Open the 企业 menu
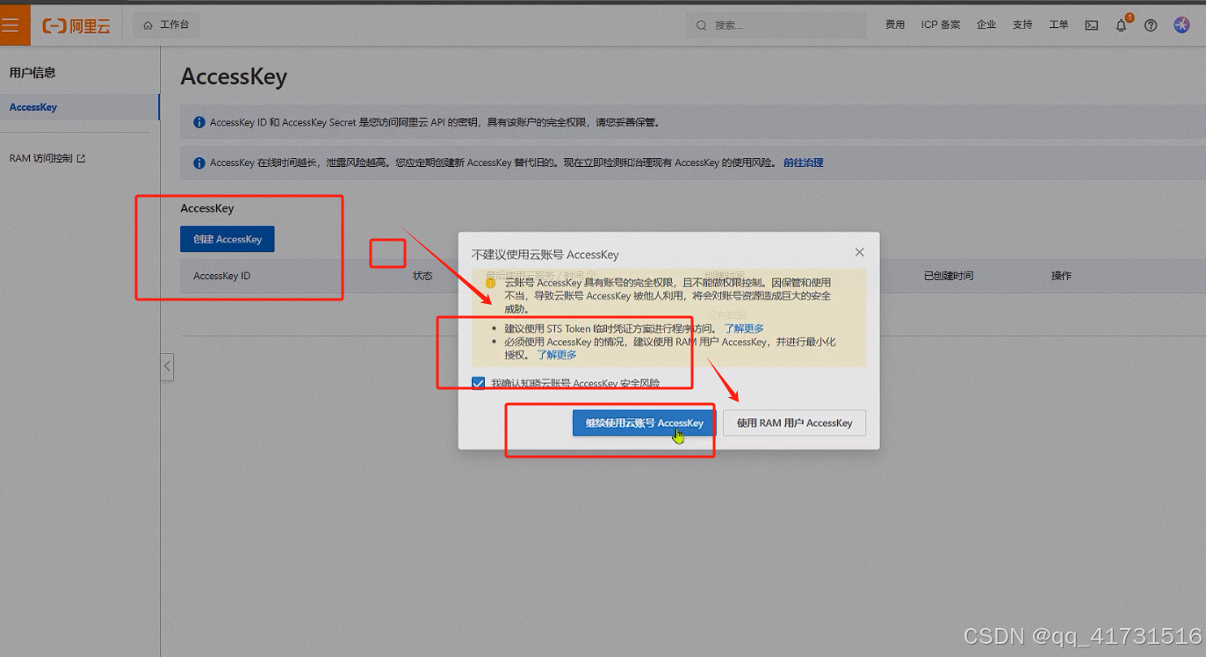The width and height of the screenshot is (1206, 657). pos(986,25)
